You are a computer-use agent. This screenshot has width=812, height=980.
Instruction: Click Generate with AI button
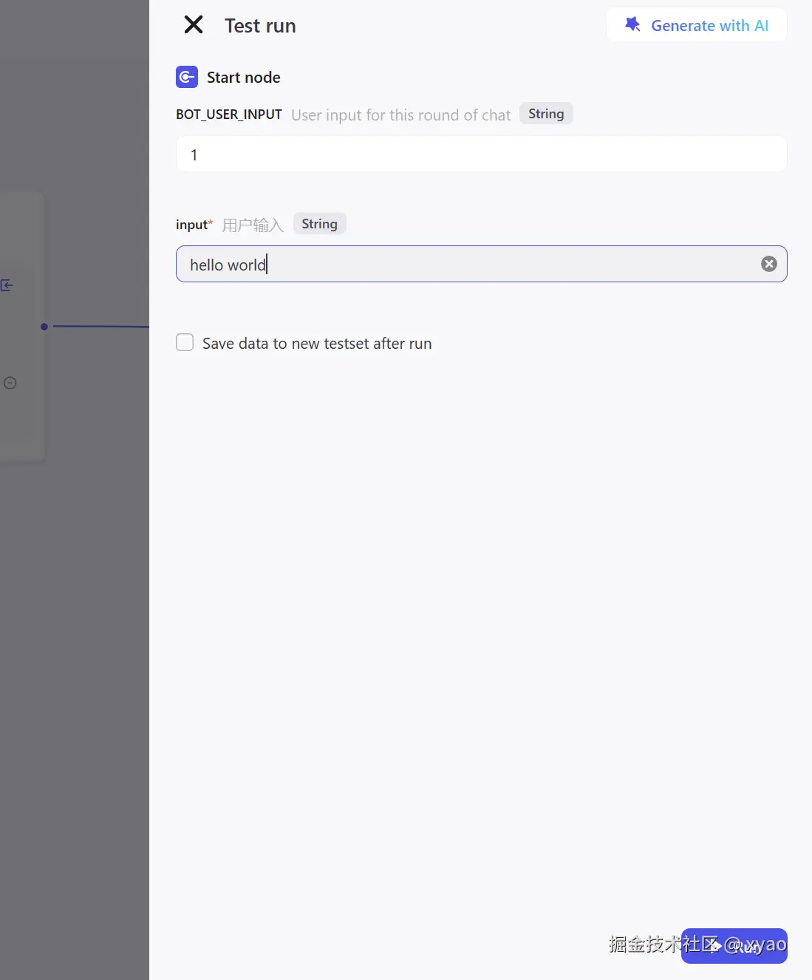(697, 25)
